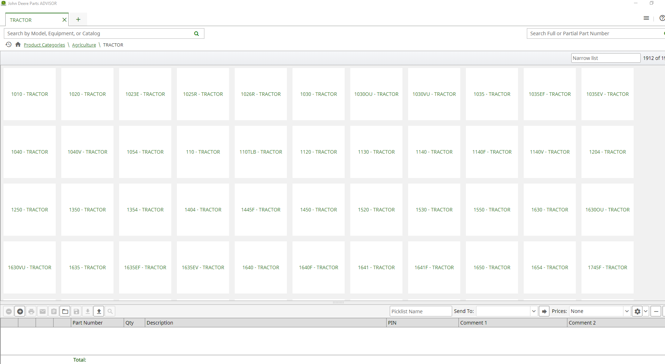
Task: Click the Picklist Name field
Action: coord(420,311)
